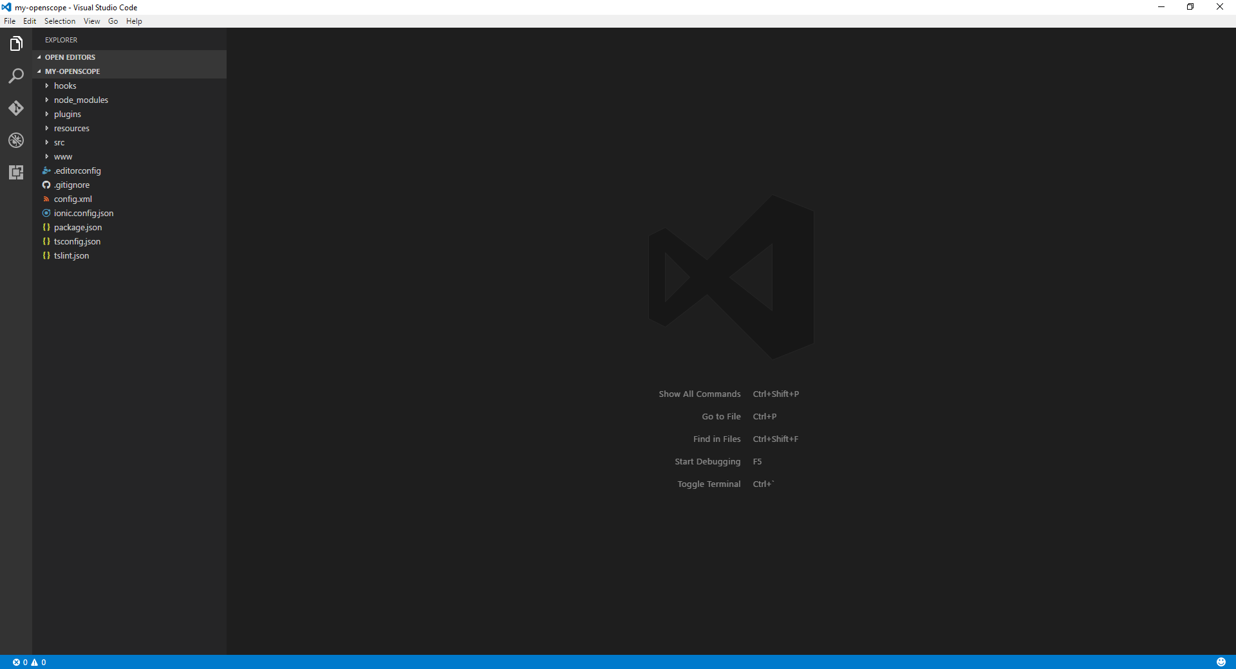The height and width of the screenshot is (669, 1236).
Task: Click the errors count icon in status bar
Action: tap(16, 662)
